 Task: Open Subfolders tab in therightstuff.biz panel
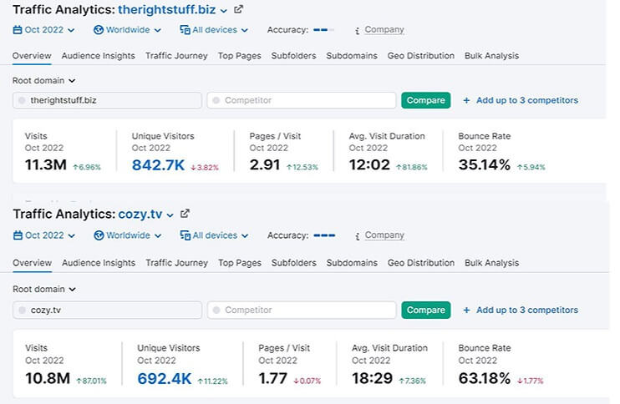(293, 56)
